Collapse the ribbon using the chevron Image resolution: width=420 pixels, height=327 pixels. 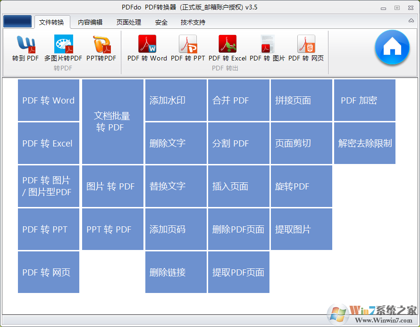[411, 21]
